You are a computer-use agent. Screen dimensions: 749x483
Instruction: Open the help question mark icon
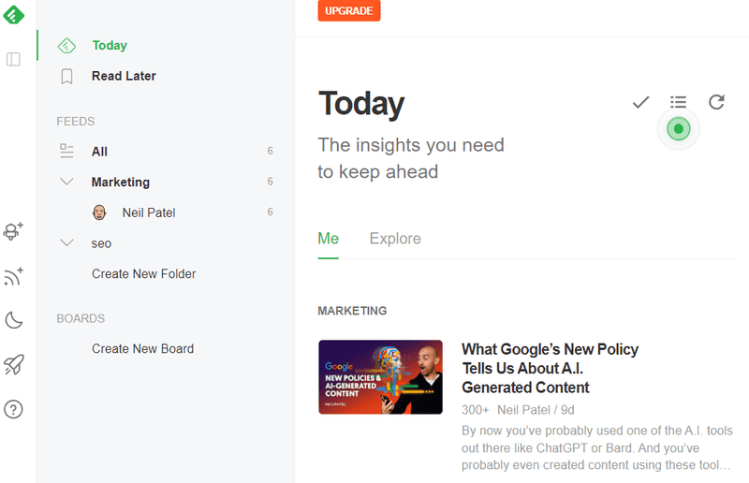click(14, 409)
